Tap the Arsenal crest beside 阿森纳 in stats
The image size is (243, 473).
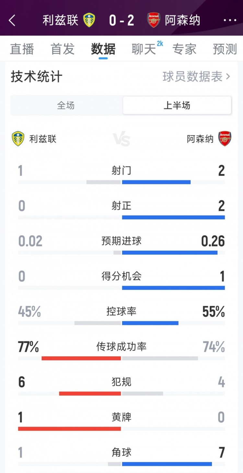pyautogui.click(x=225, y=139)
